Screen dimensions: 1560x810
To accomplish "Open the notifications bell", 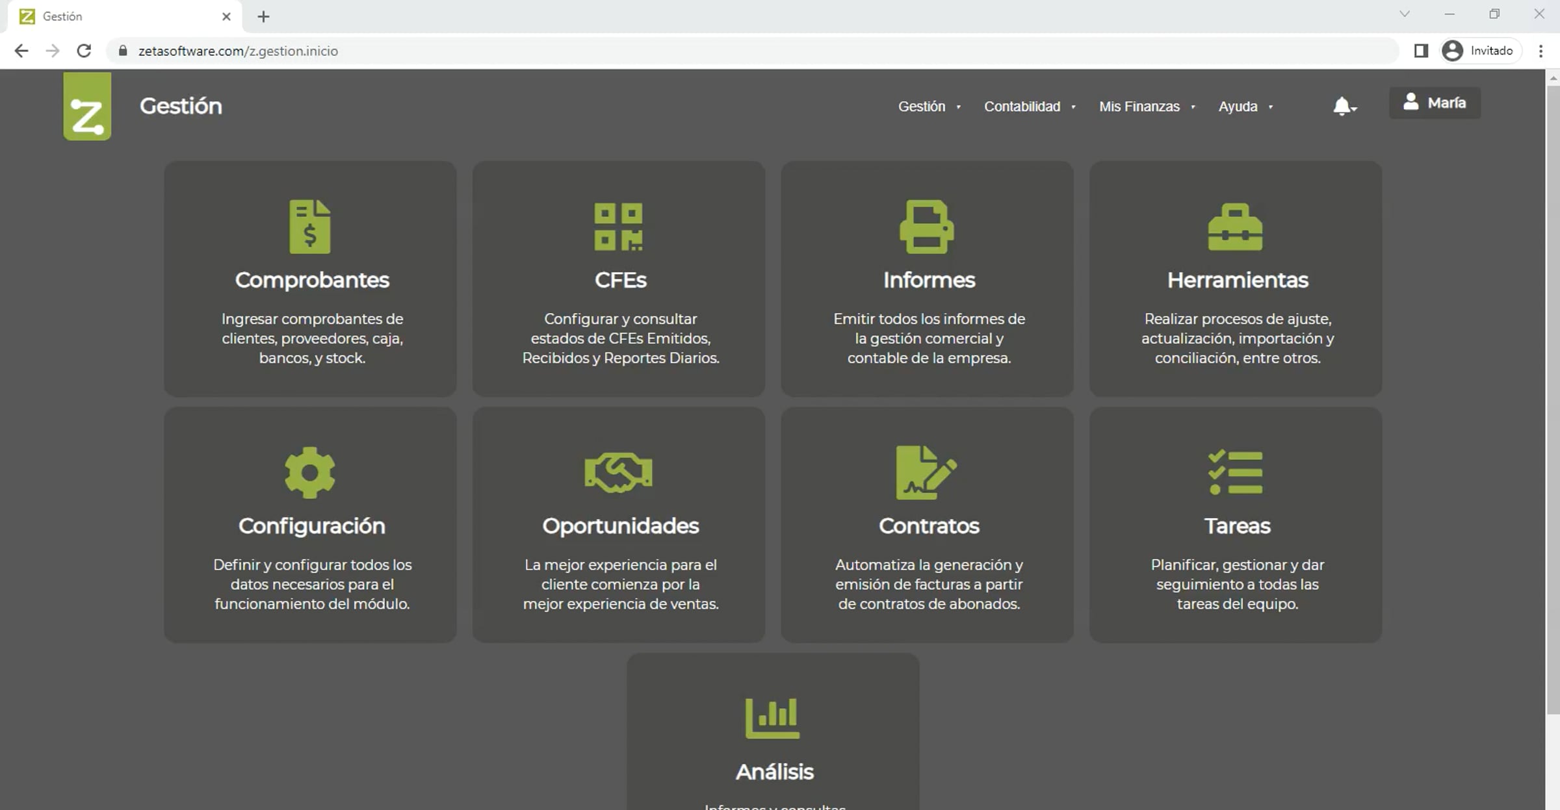I will [1344, 106].
